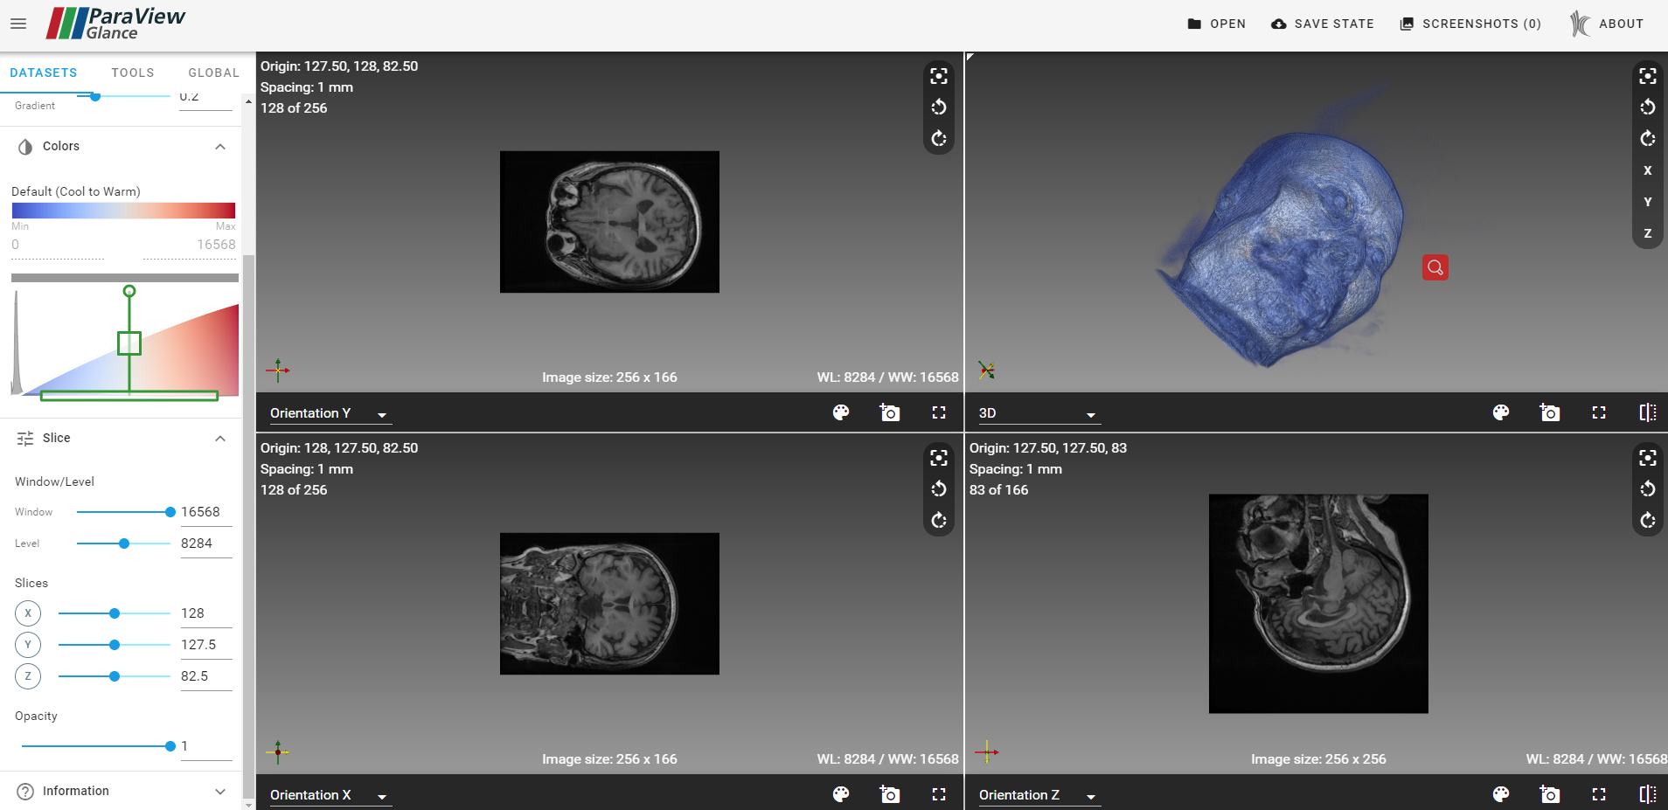
Task: Open Orientation Y view dropdown
Action: tap(330, 413)
